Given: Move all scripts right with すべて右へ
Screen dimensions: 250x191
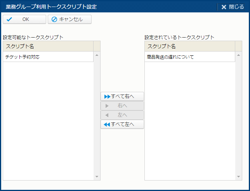Looking at the screenshot, I should 122,96.
